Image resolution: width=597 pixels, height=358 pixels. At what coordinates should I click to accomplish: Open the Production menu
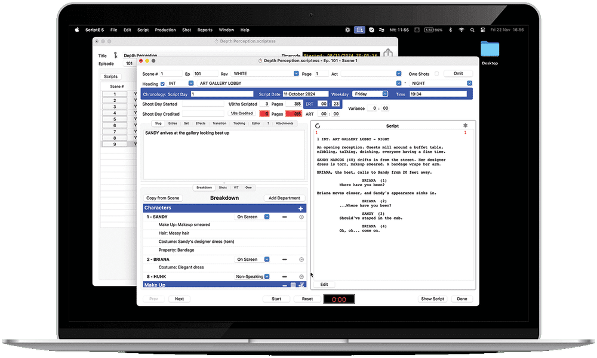point(165,29)
